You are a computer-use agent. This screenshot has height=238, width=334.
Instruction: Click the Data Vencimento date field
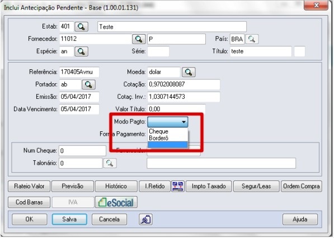(79, 109)
